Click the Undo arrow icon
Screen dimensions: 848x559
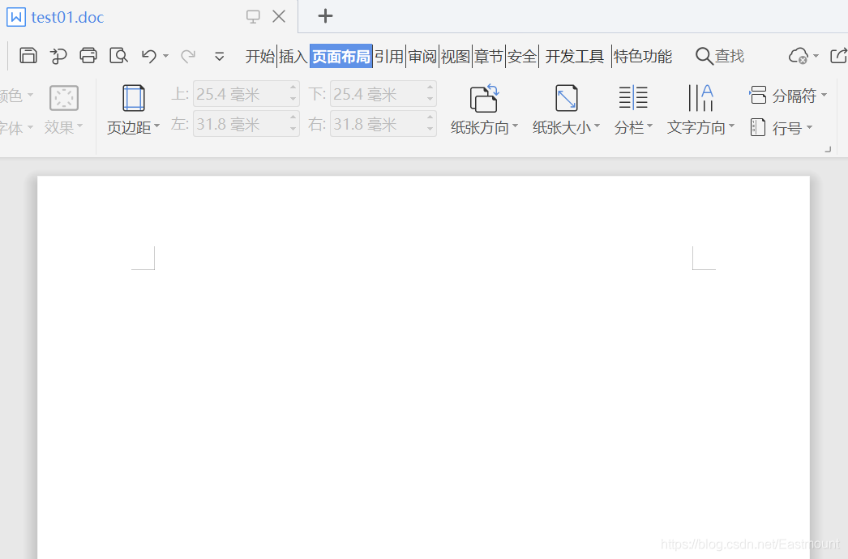pyautogui.click(x=149, y=56)
